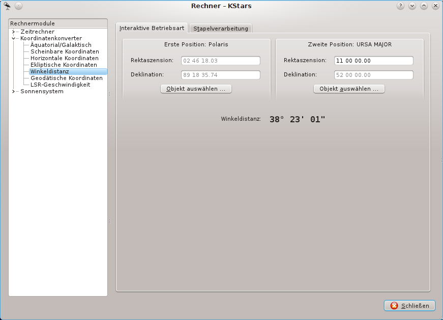This screenshot has height=320, width=443.
Task: Expand the Zeitrechner tree node
Action: tap(14, 32)
